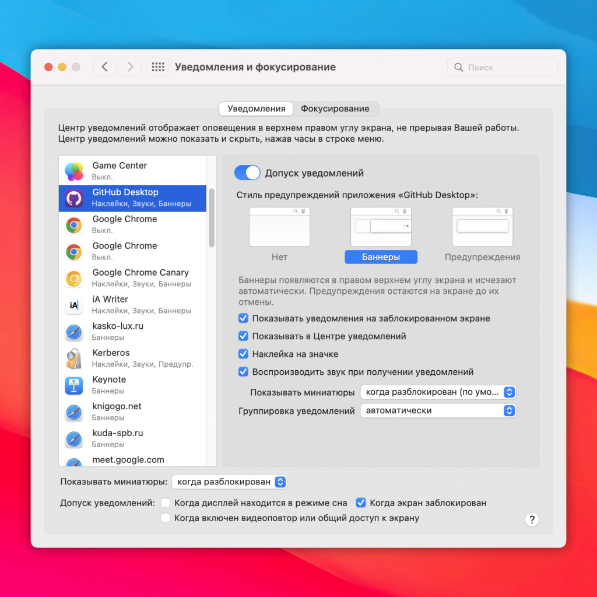Image resolution: width=597 pixels, height=597 pixels.
Task: Click the Поиск search field
Action: [503, 68]
